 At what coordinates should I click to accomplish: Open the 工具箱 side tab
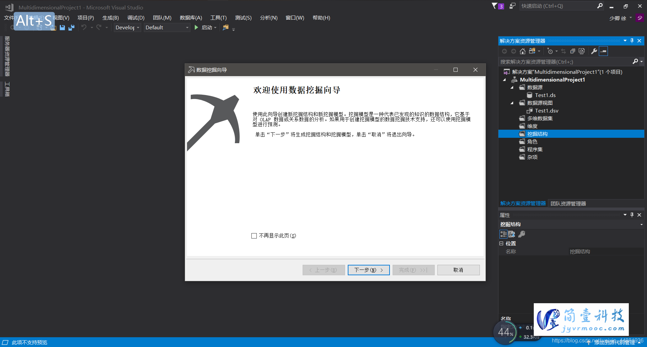point(7,89)
